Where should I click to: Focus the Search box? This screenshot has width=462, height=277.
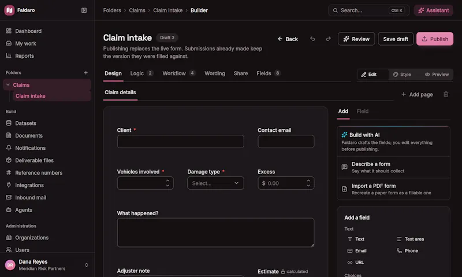(x=368, y=10)
